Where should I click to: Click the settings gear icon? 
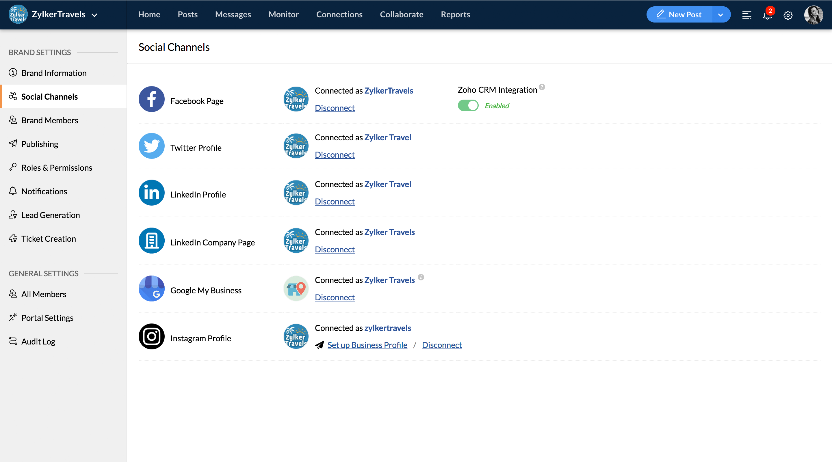tap(788, 15)
